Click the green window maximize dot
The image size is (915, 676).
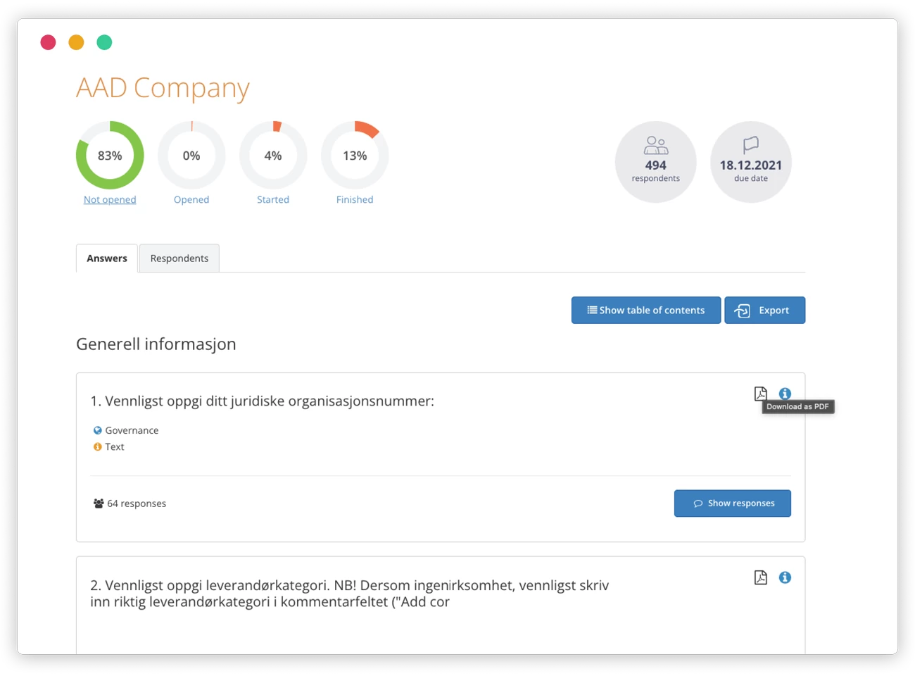coord(104,42)
